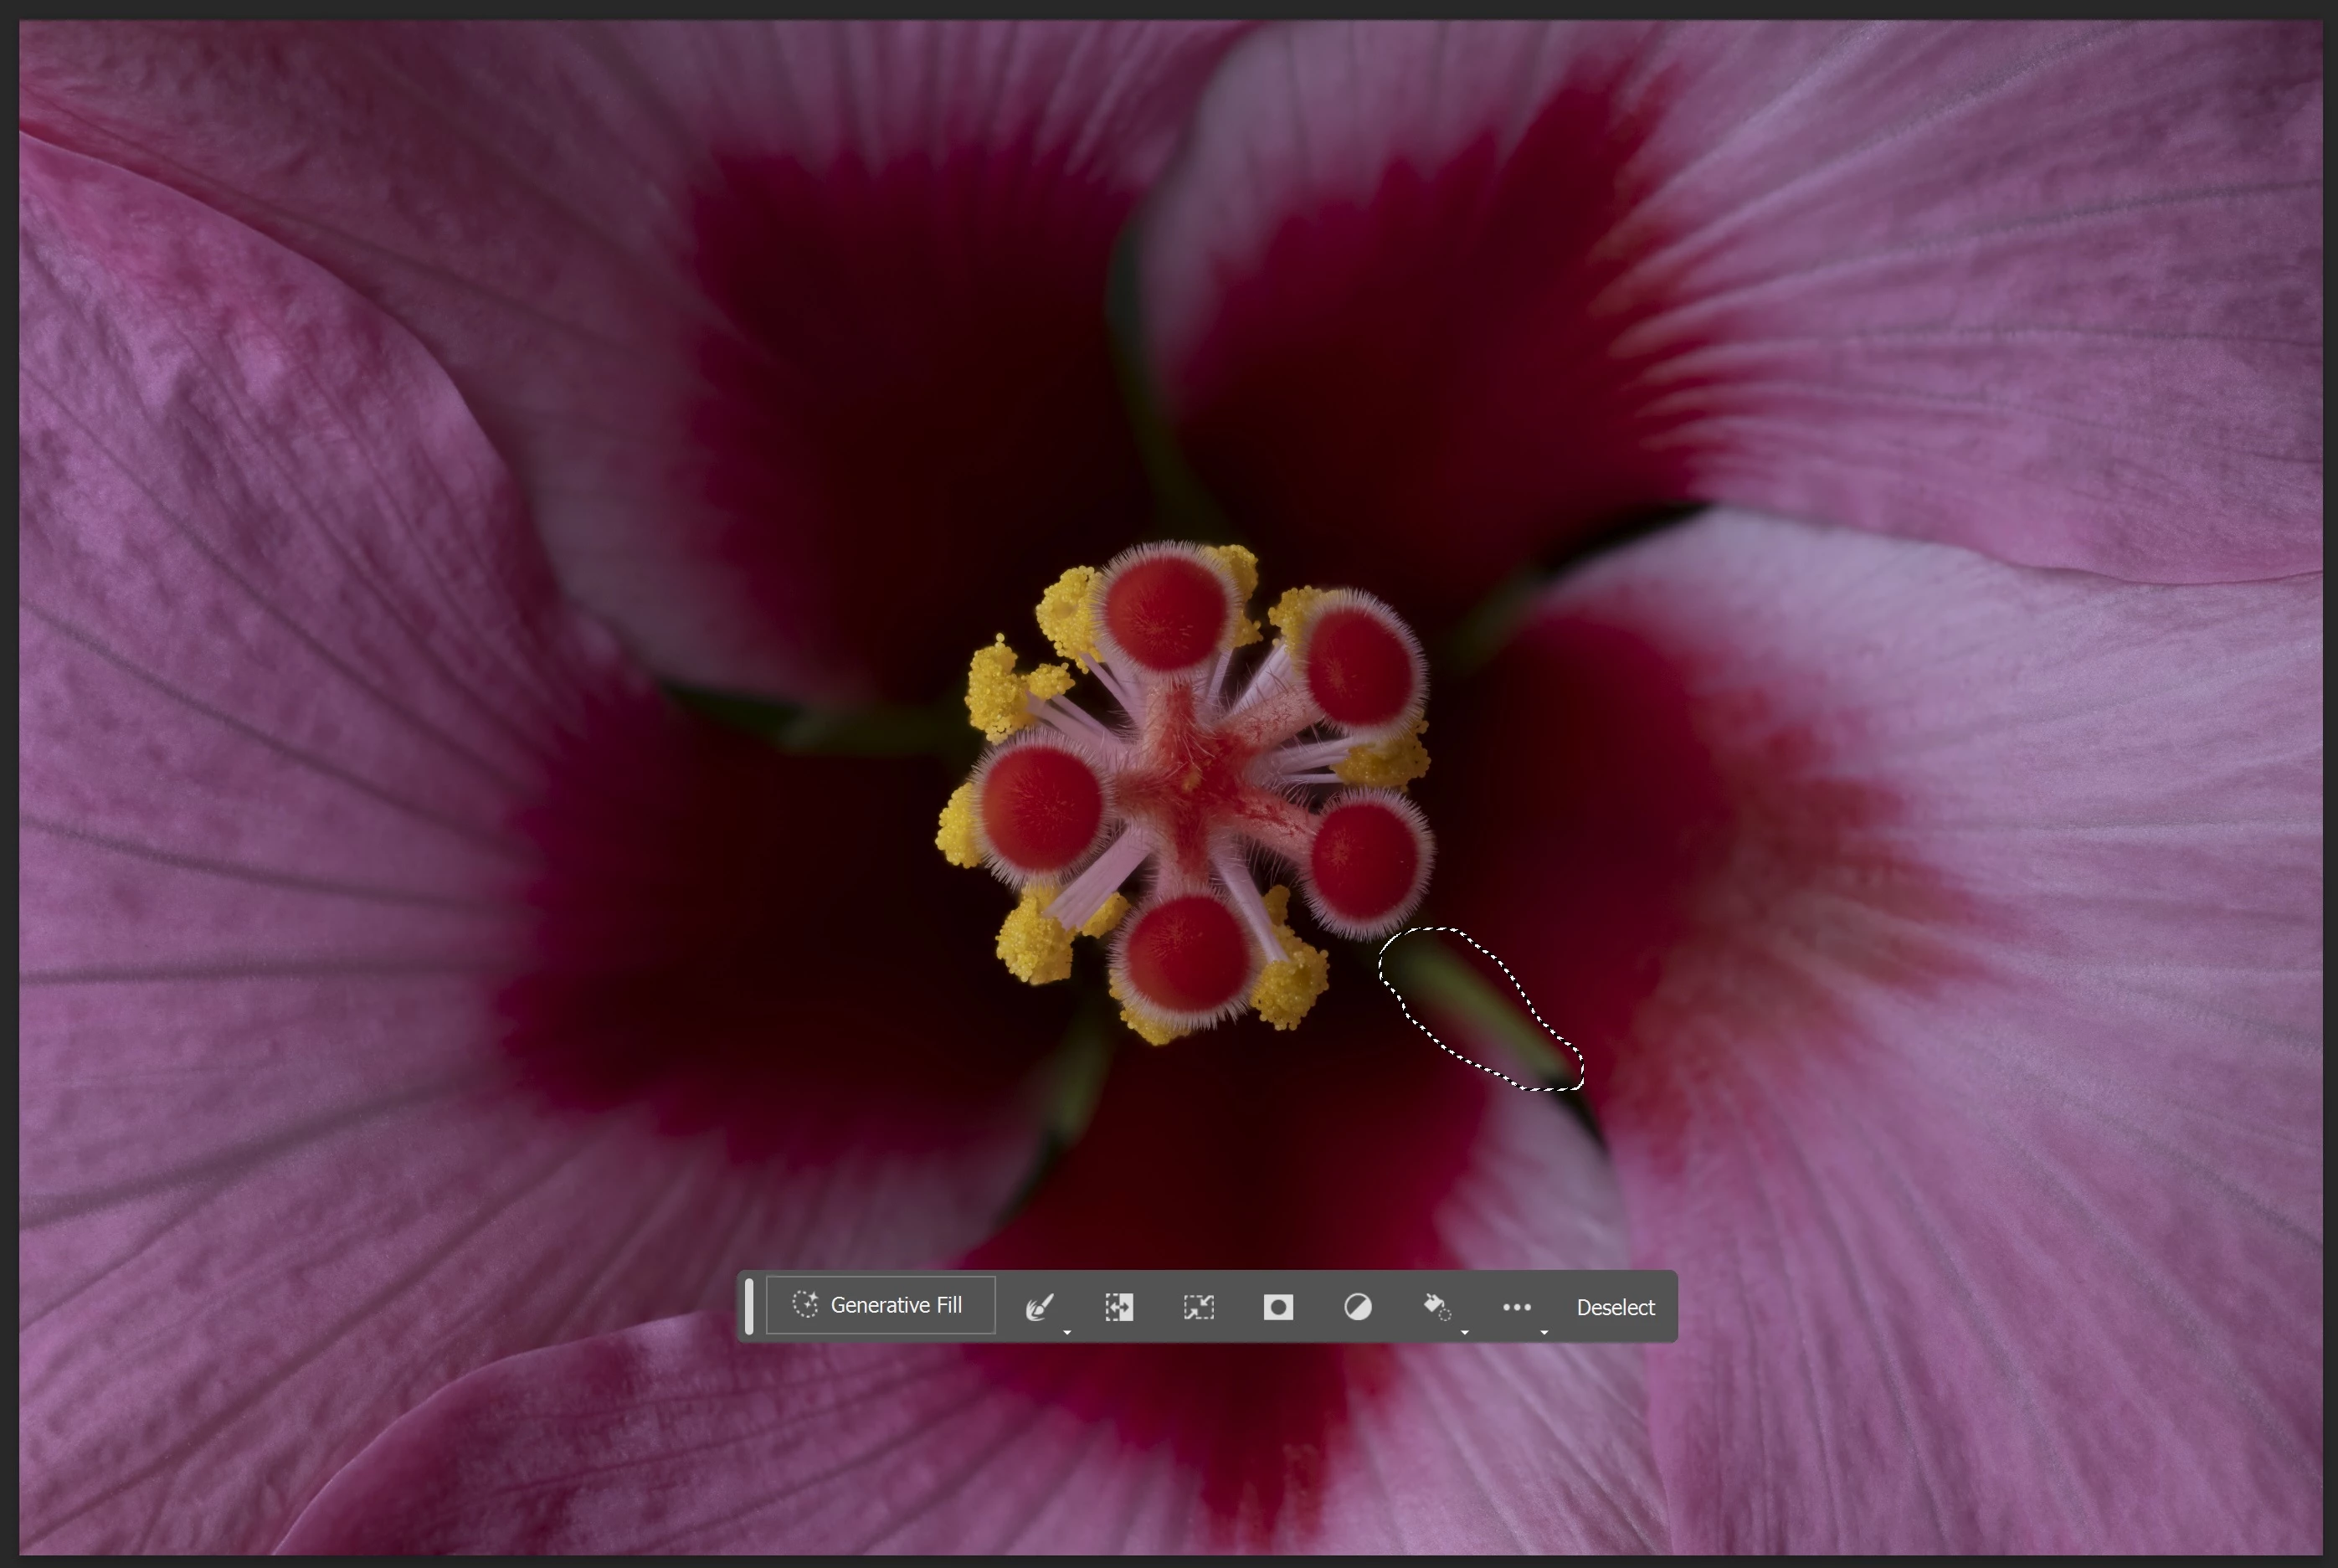This screenshot has width=2338, height=1568.
Task: Click the half-filled circle adjustment layer icon
Action: click(1357, 1307)
